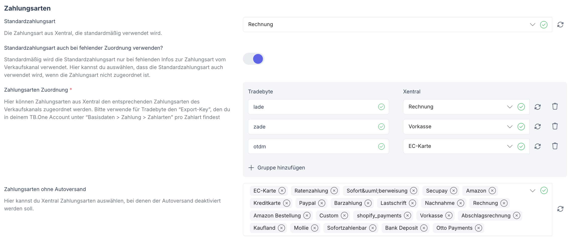Refresh the Zahlungsarten ohne Autoversand list
This screenshot has width=572, height=242.
click(x=561, y=209)
